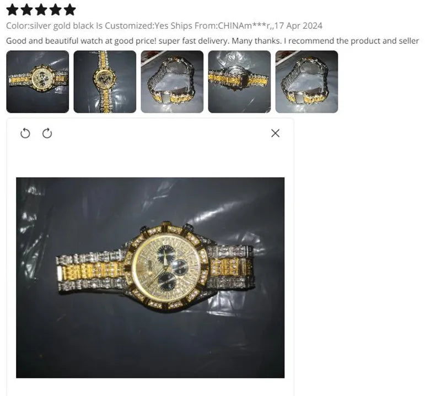Open second thumbnail showing vertical watch
The image size is (441, 396).
pos(105,82)
